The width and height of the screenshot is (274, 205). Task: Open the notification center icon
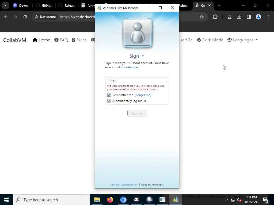click(265, 200)
